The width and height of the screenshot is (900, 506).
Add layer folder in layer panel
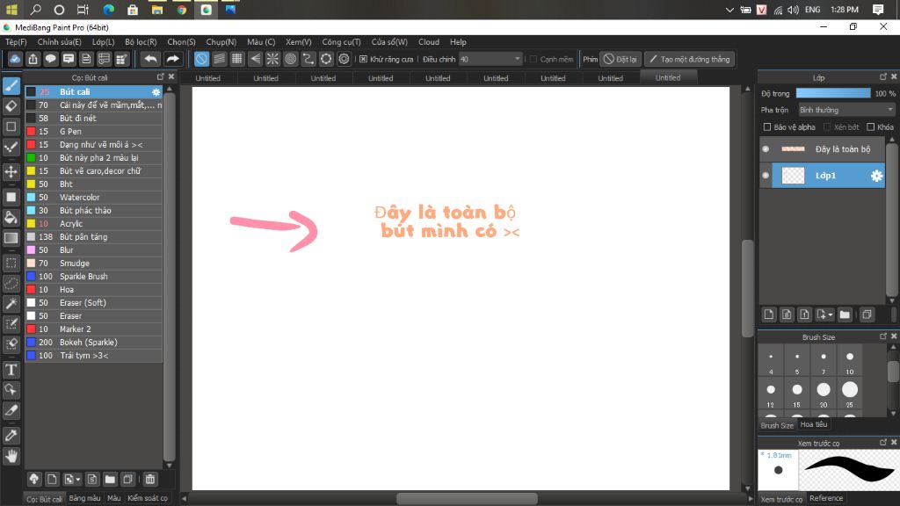tap(845, 314)
